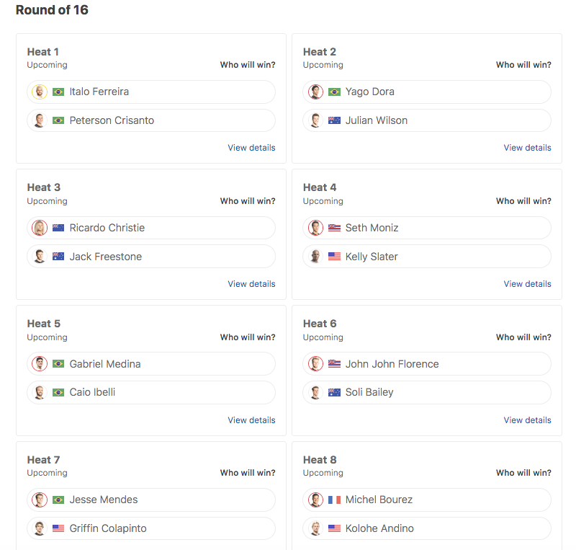The height and width of the screenshot is (550, 576).
Task: Choose Jack Freestone as Heat 3 winner
Action: point(151,257)
